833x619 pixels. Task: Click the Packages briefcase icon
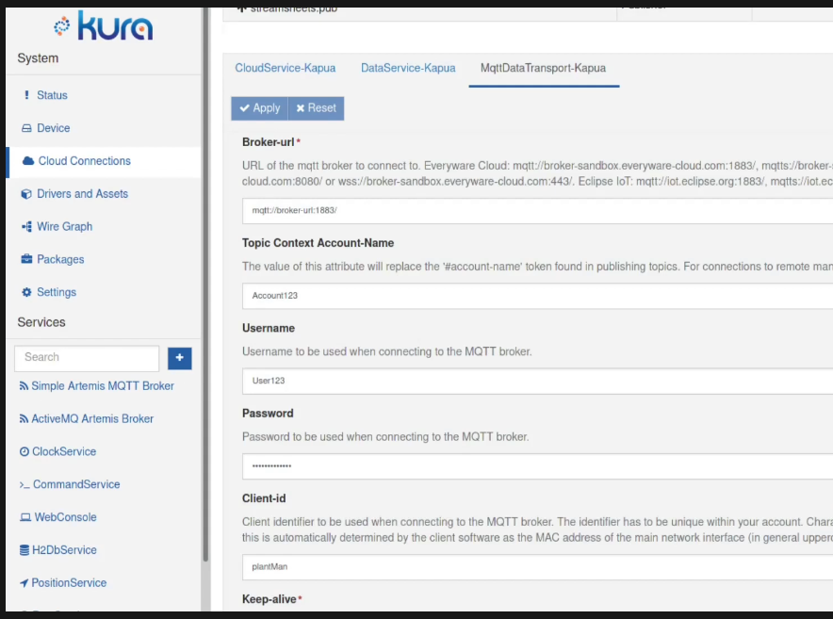[26, 259]
